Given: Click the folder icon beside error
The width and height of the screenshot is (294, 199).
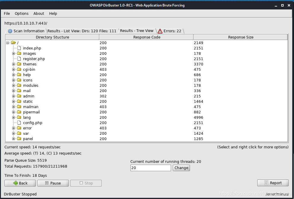Looking at the screenshot, I should point(19,128).
